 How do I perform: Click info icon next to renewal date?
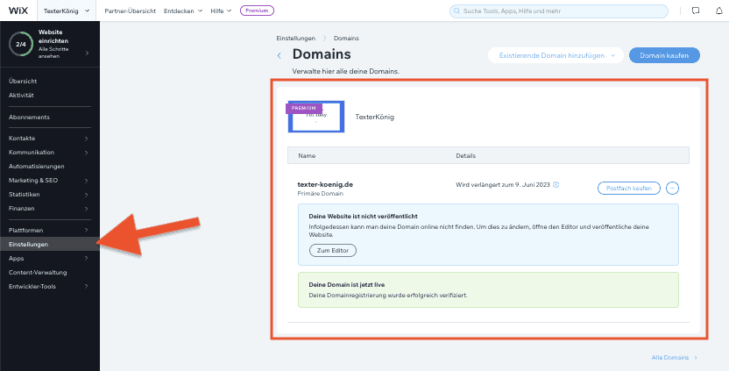tap(556, 184)
